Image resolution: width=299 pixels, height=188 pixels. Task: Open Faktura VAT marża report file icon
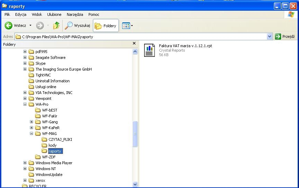149,50
